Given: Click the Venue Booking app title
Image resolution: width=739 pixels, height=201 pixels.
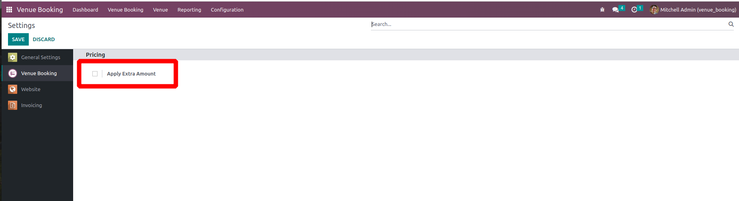Looking at the screenshot, I should pyautogui.click(x=40, y=10).
